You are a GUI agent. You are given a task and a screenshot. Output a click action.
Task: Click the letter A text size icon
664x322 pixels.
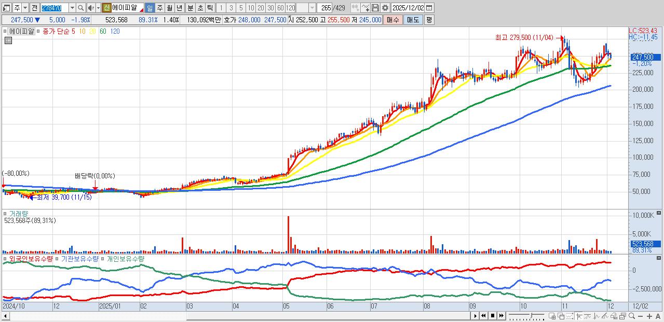(x=658, y=316)
